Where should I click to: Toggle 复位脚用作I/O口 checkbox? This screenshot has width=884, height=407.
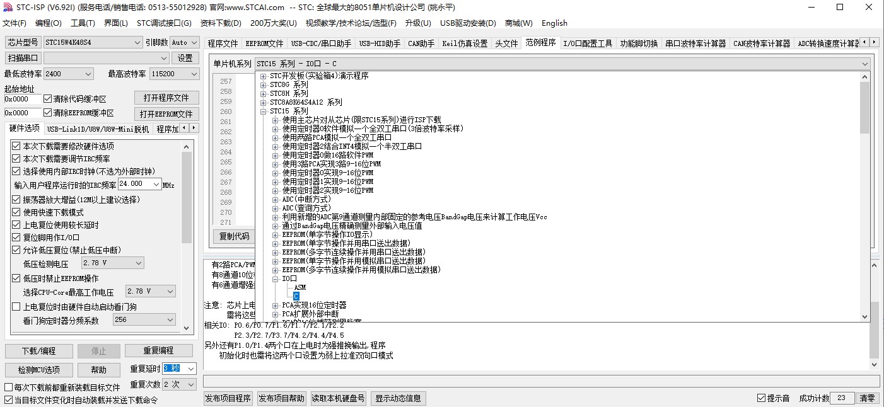(x=16, y=238)
